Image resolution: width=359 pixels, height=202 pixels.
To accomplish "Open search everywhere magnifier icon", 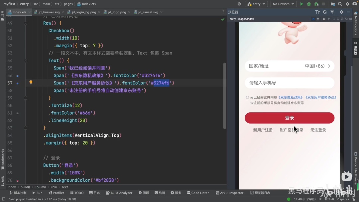I will (x=340, y=4).
